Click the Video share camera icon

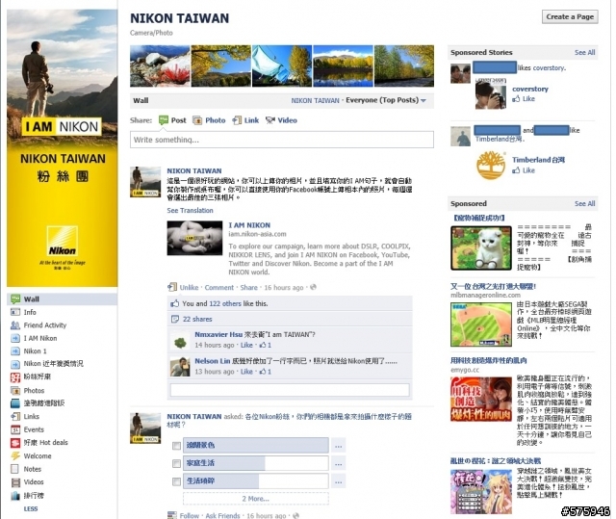(x=269, y=120)
